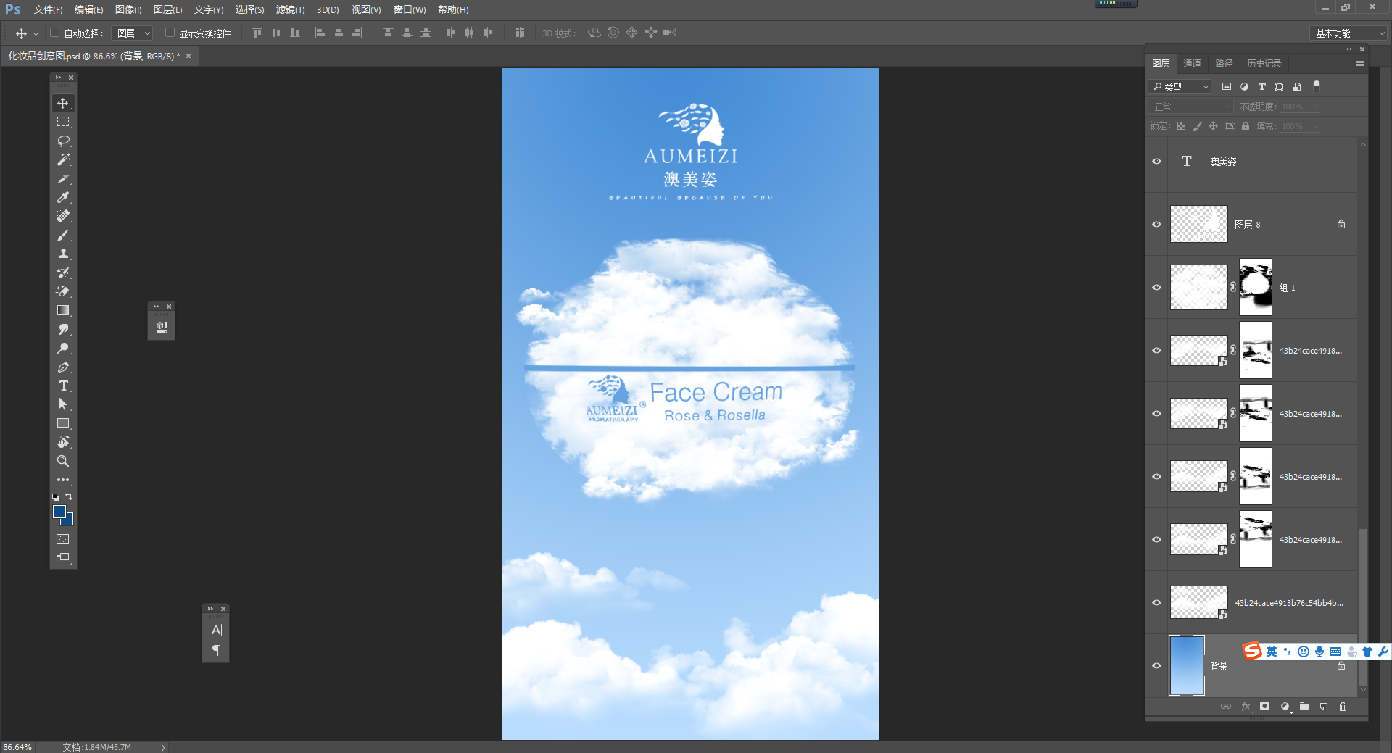Screen dimensions: 1392x753
Task: Open the Layers panel options menu
Action: pyautogui.click(x=1360, y=64)
